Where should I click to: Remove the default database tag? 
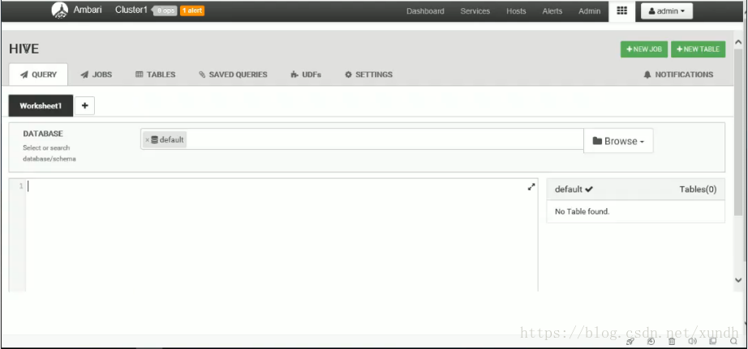click(x=147, y=140)
